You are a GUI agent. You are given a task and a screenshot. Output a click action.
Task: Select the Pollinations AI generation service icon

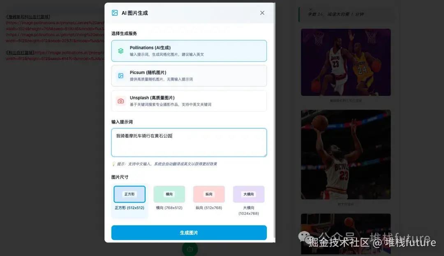click(121, 51)
